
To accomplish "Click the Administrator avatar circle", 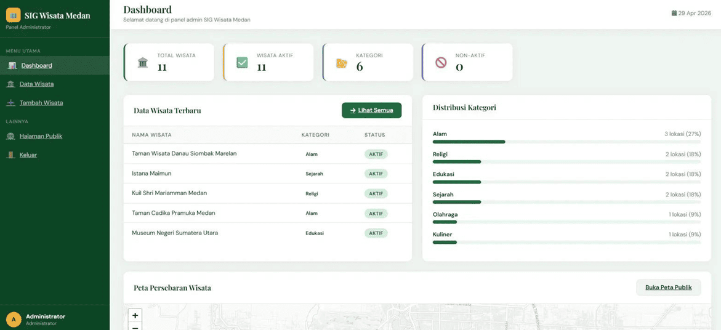I will point(14,320).
